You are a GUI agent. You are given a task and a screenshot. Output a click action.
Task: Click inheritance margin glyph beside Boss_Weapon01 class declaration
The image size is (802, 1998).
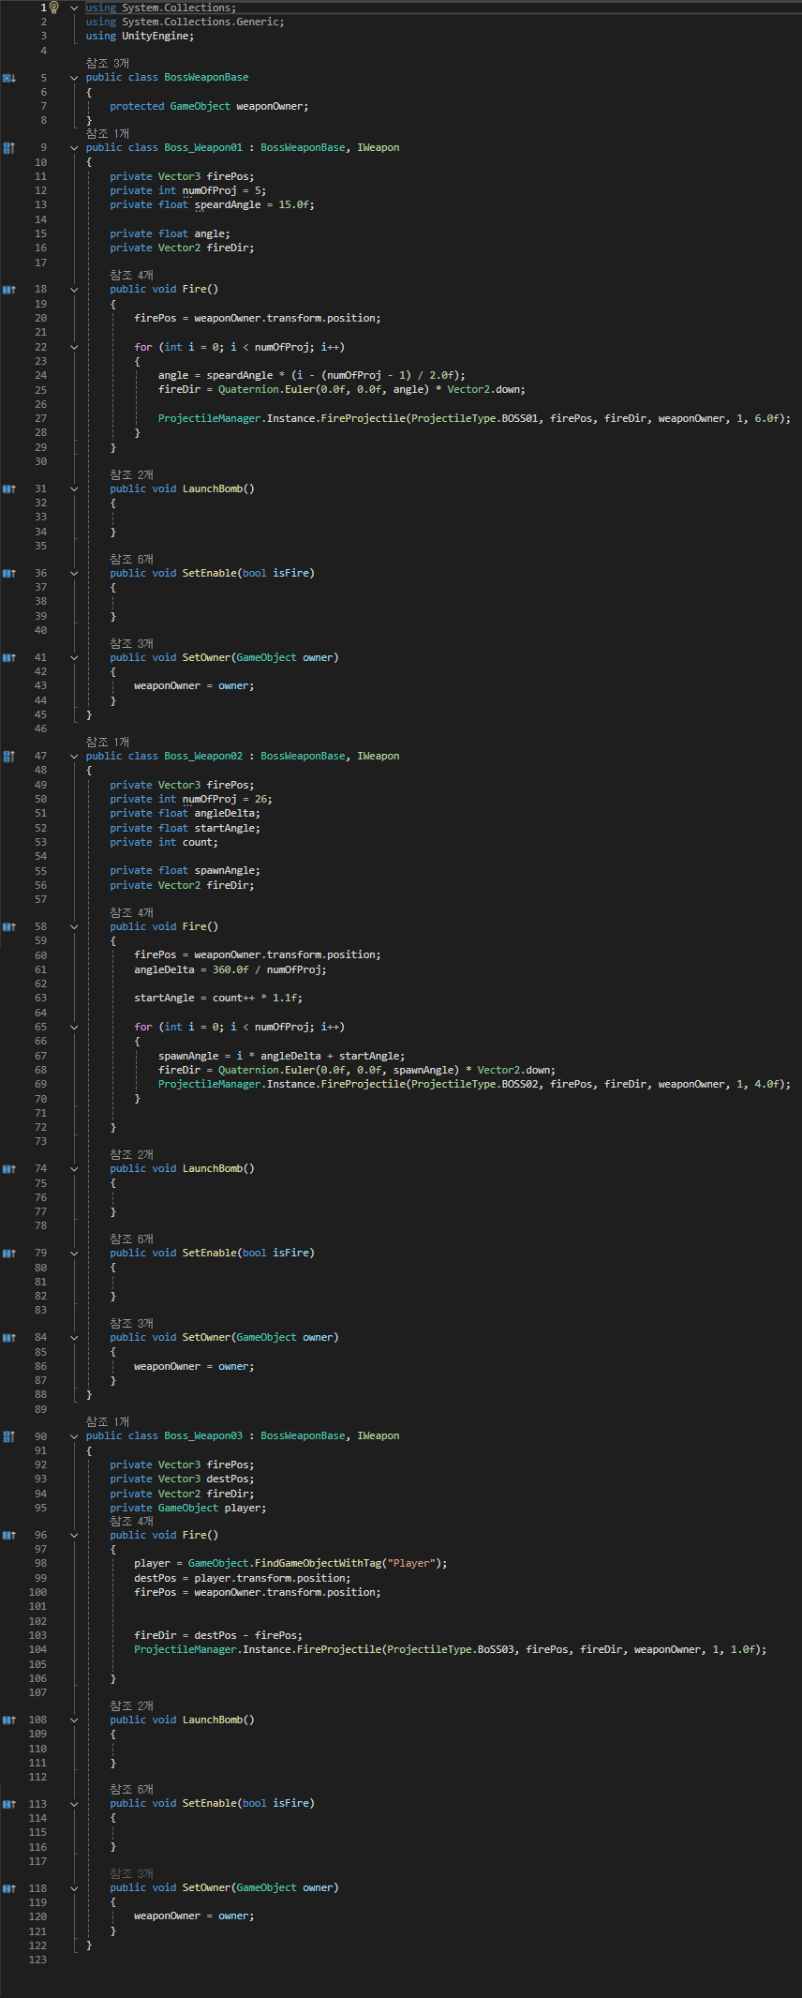pos(9,148)
